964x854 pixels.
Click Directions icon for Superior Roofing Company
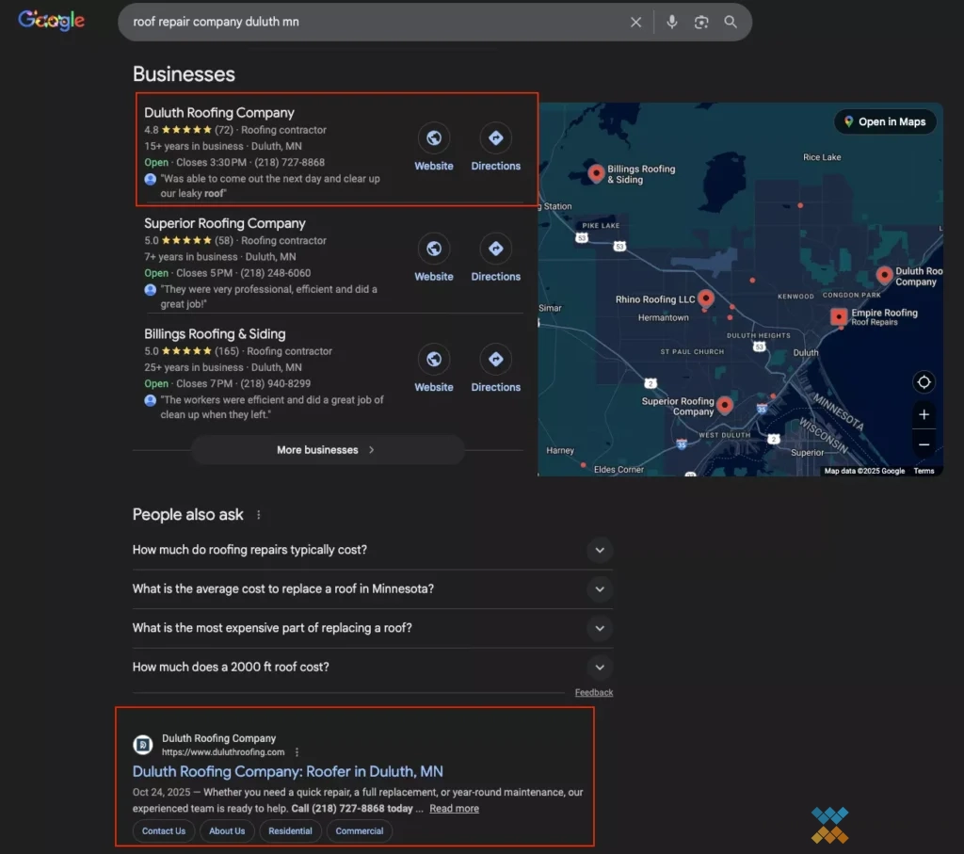pos(495,250)
